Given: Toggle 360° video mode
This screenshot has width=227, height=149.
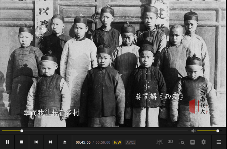Looking at the screenshot, I should coord(159,142).
